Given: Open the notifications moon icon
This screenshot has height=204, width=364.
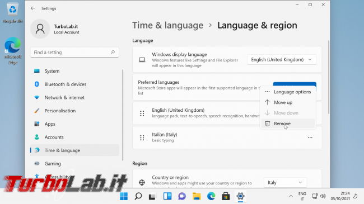Looking at the screenshot, I should coord(356,196).
